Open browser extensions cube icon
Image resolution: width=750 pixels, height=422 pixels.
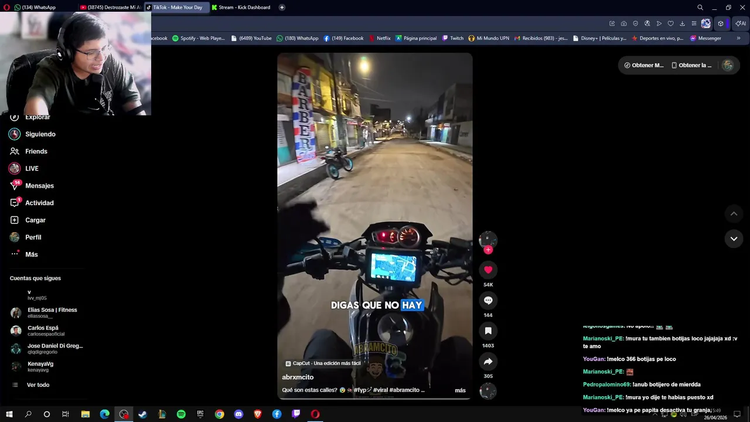[721, 23]
